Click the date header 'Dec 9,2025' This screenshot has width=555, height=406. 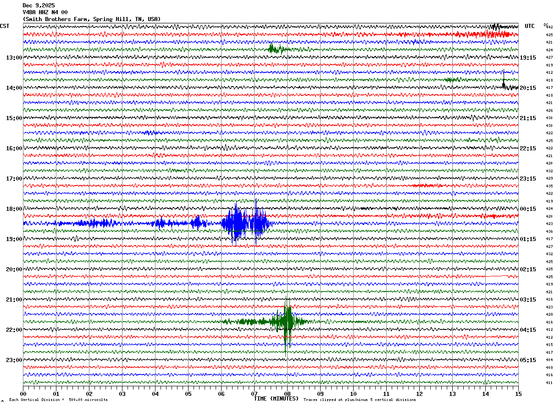(x=39, y=5)
